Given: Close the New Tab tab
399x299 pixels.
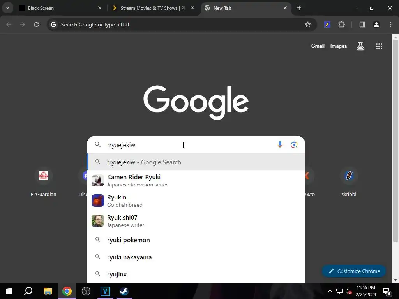Looking at the screenshot, I should 285,8.
